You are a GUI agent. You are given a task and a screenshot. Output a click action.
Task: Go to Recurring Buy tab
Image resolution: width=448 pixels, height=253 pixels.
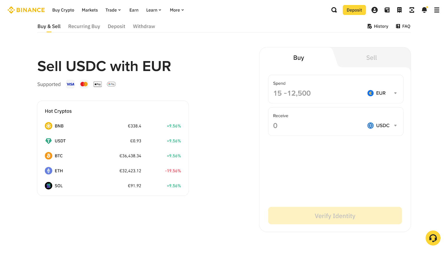[x=84, y=26]
